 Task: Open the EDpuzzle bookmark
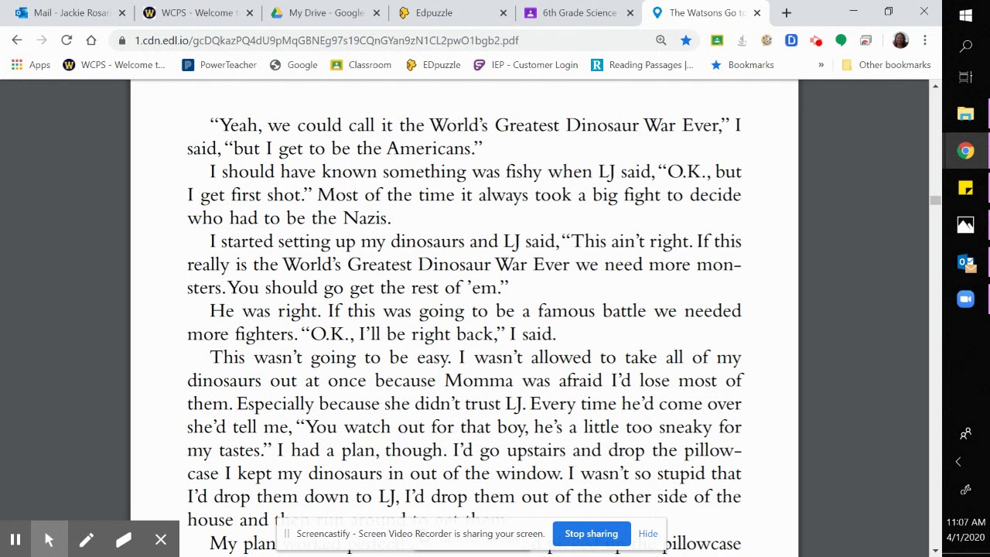click(x=433, y=65)
